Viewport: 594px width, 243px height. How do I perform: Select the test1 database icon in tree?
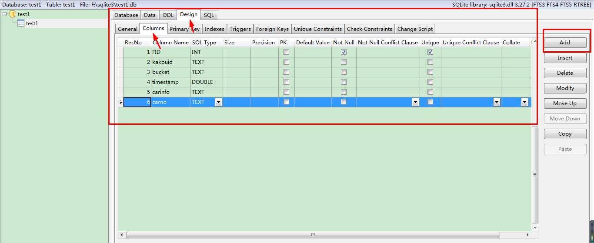[x=13, y=14]
